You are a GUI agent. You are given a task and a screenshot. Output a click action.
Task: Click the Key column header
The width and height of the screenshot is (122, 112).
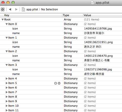pos(31,15)
